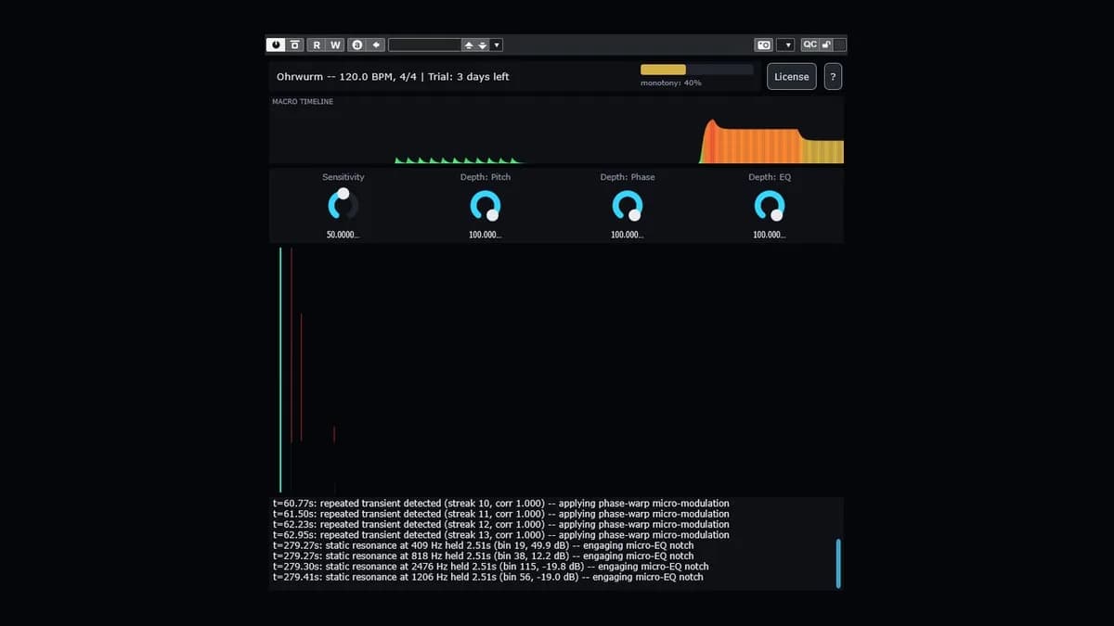The image size is (1114, 626).
Task: Click the monotony: 40% caption
Action: [x=671, y=83]
